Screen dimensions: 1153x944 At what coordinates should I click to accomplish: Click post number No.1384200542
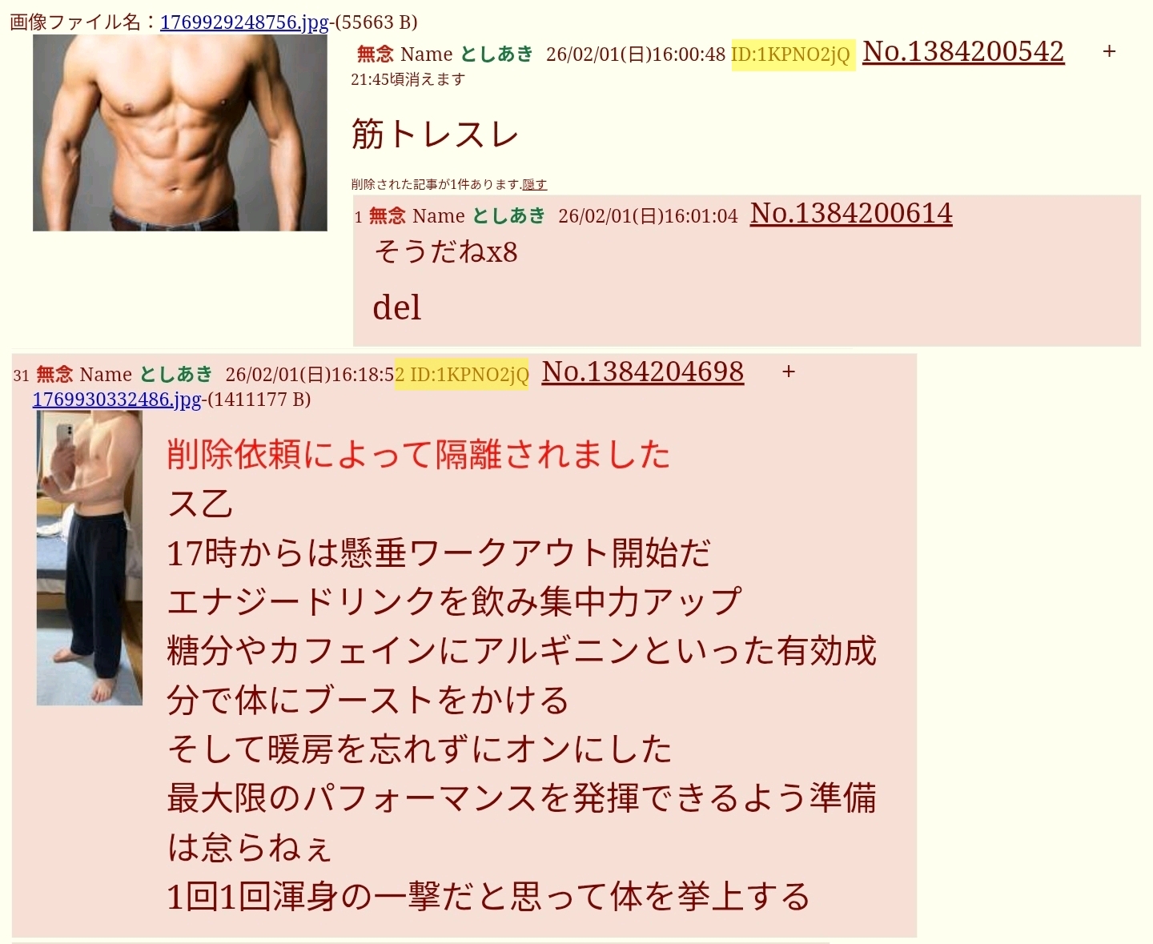[963, 52]
